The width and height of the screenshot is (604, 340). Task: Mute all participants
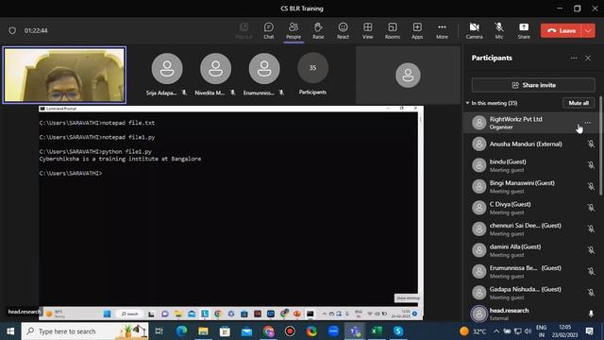tap(579, 103)
